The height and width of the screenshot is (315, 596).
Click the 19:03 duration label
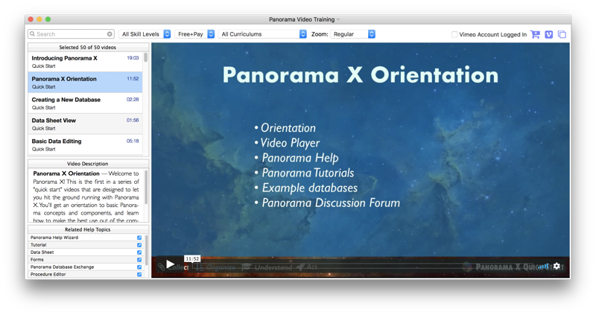133,58
